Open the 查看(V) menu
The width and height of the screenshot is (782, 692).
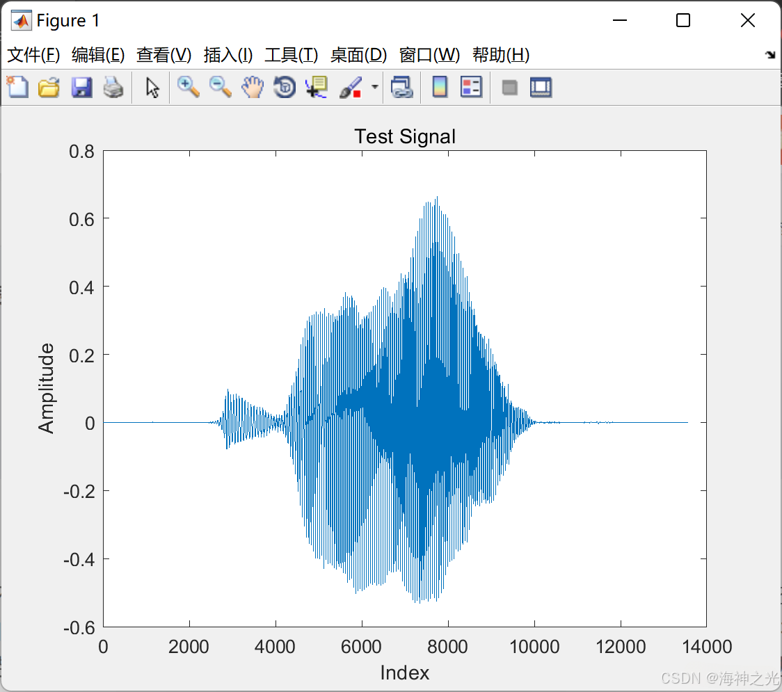[x=164, y=55]
